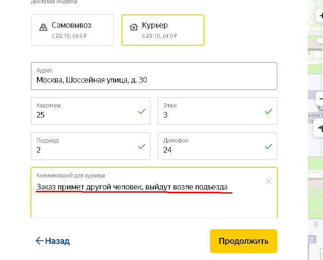Viewport: 323px width, 260px height.
Task: Click the map pin icon in Самовывоз
Action: tap(43, 27)
